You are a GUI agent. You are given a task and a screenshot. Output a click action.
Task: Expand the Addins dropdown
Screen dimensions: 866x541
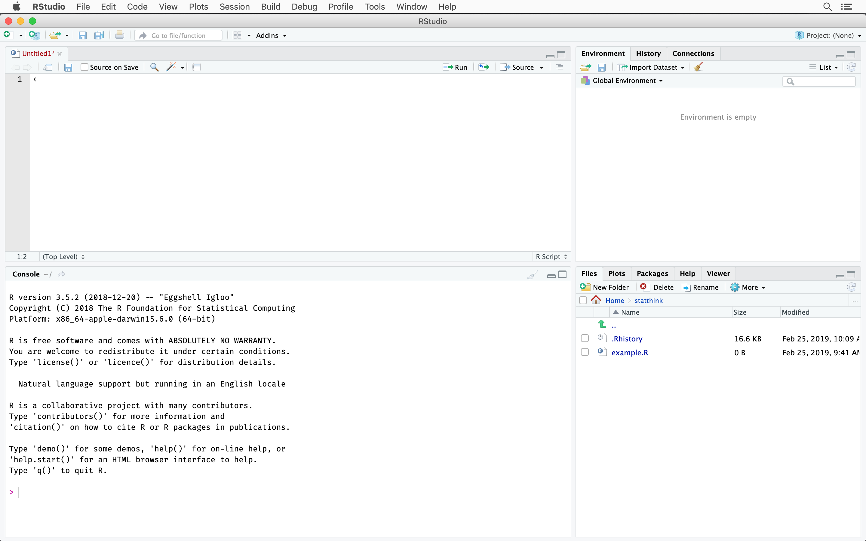coord(271,35)
